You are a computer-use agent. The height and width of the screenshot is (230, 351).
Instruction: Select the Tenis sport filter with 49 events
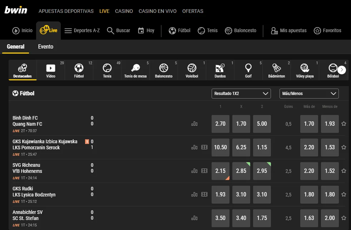coord(107,70)
